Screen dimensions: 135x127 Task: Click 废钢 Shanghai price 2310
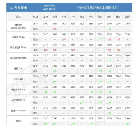46,118
